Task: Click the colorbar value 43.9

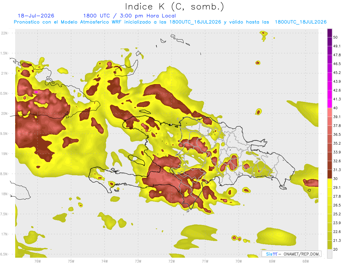Action: click(337, 82)
